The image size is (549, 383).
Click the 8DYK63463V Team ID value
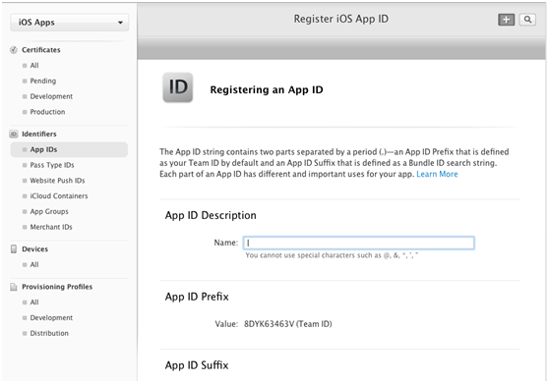coord(288,324)
